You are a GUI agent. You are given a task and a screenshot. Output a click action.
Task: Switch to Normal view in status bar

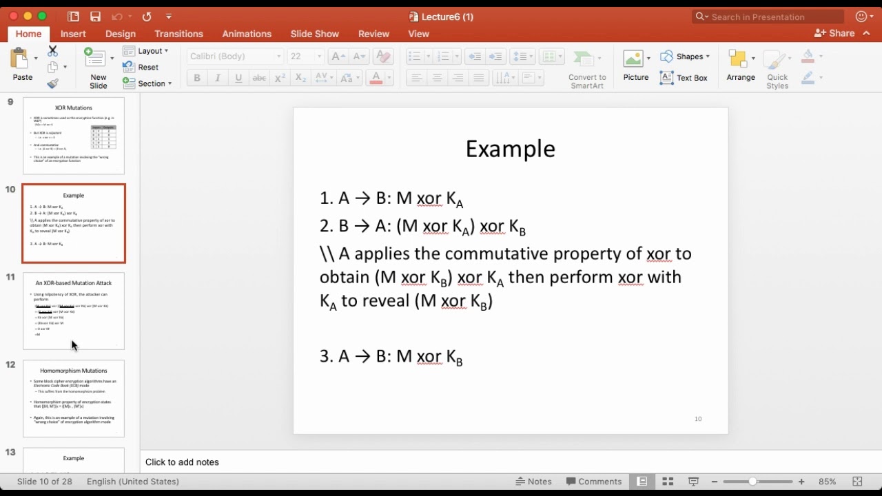642,482
